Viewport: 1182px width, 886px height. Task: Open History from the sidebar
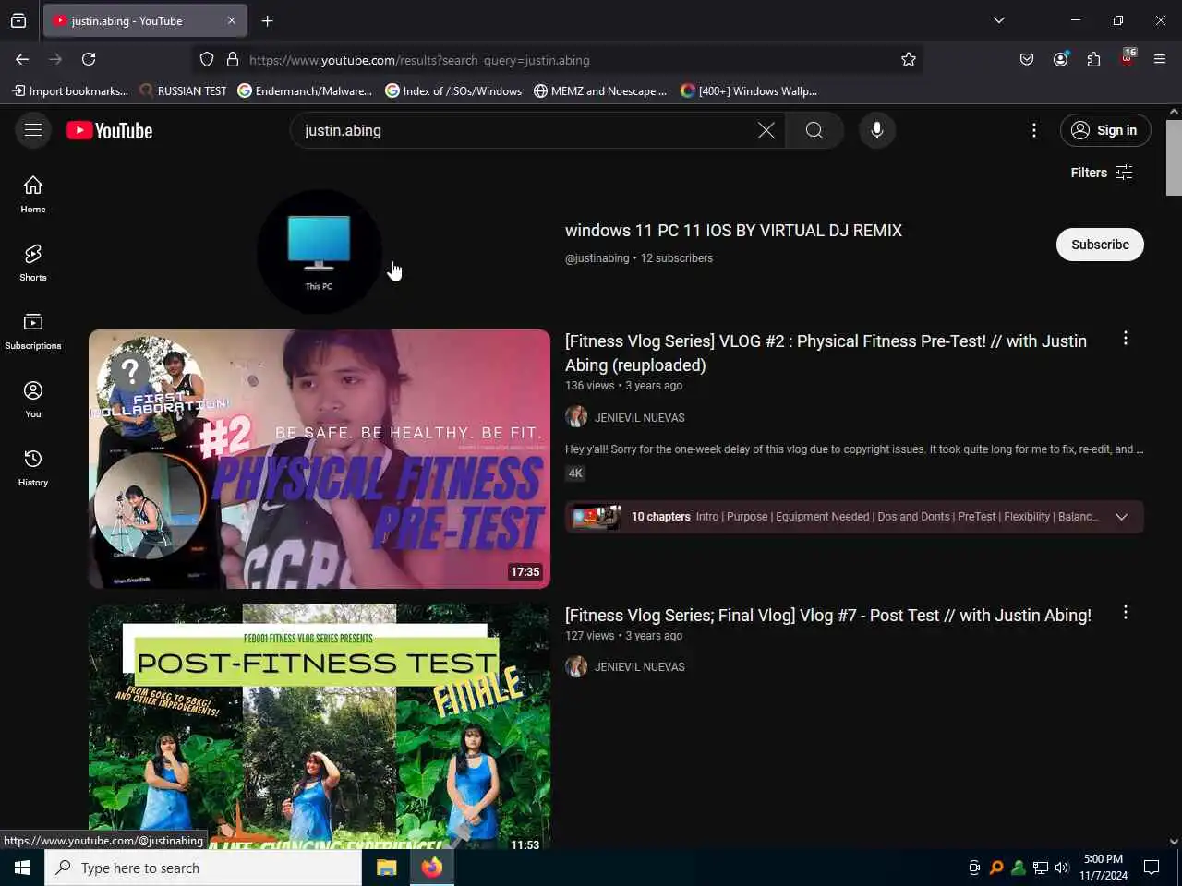tap(33, 468)
